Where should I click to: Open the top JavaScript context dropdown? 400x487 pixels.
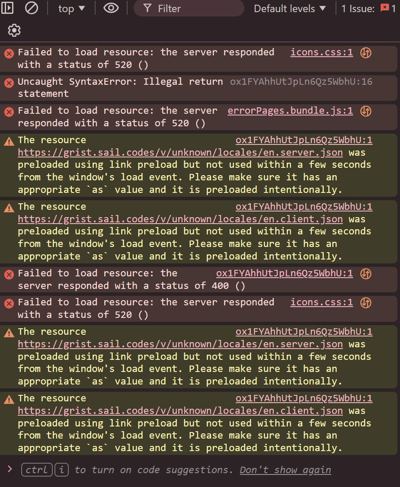[71, 8]
